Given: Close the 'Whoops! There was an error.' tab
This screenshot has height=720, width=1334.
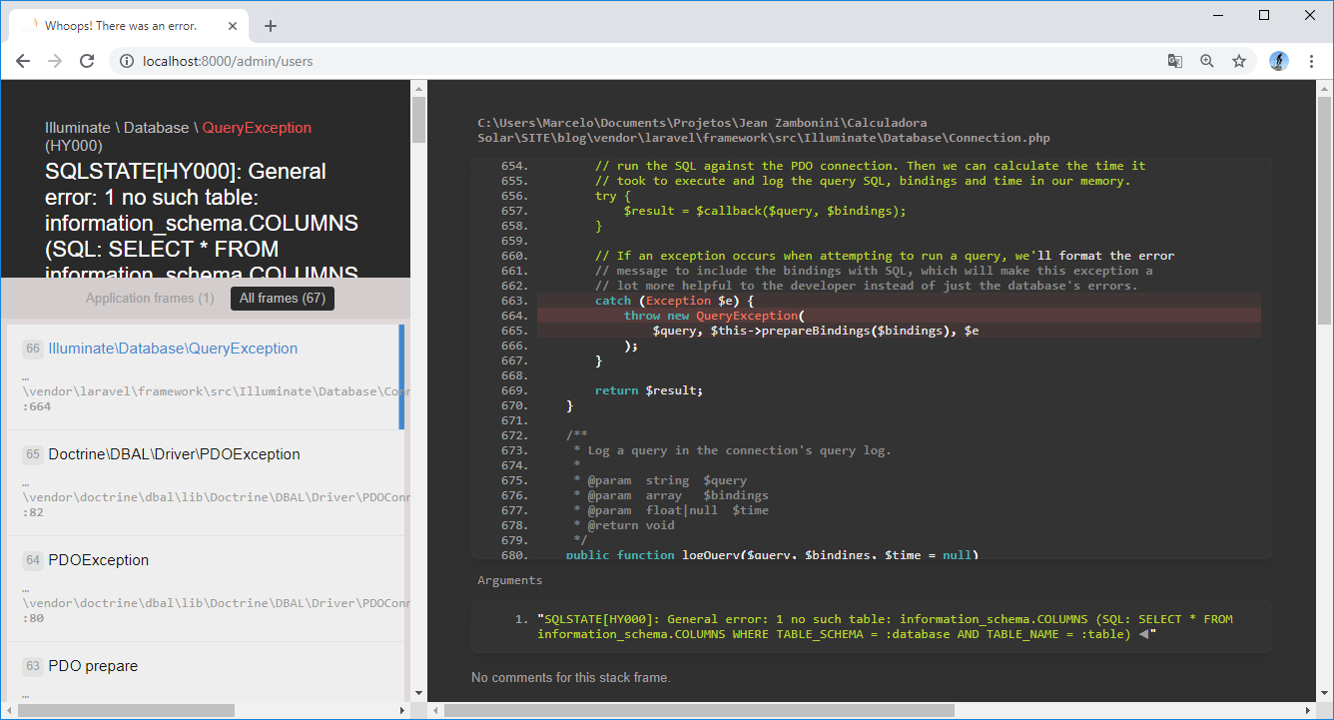Looking at the screenshot, I should (232, 26).
